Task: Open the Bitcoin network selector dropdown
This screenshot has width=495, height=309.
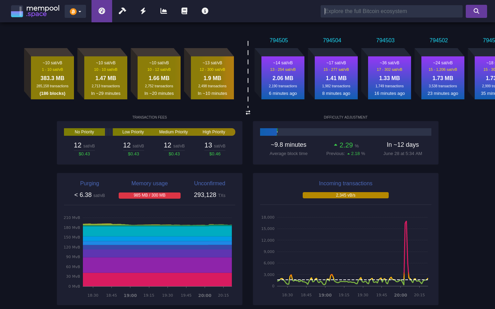Action: (x=75, y=11)
